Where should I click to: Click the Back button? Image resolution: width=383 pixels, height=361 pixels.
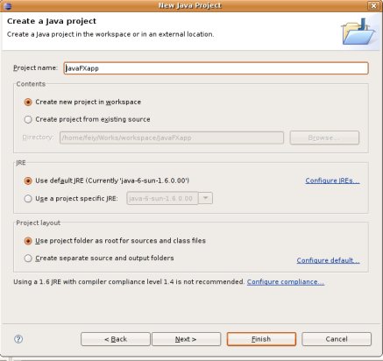pos(116,339)
